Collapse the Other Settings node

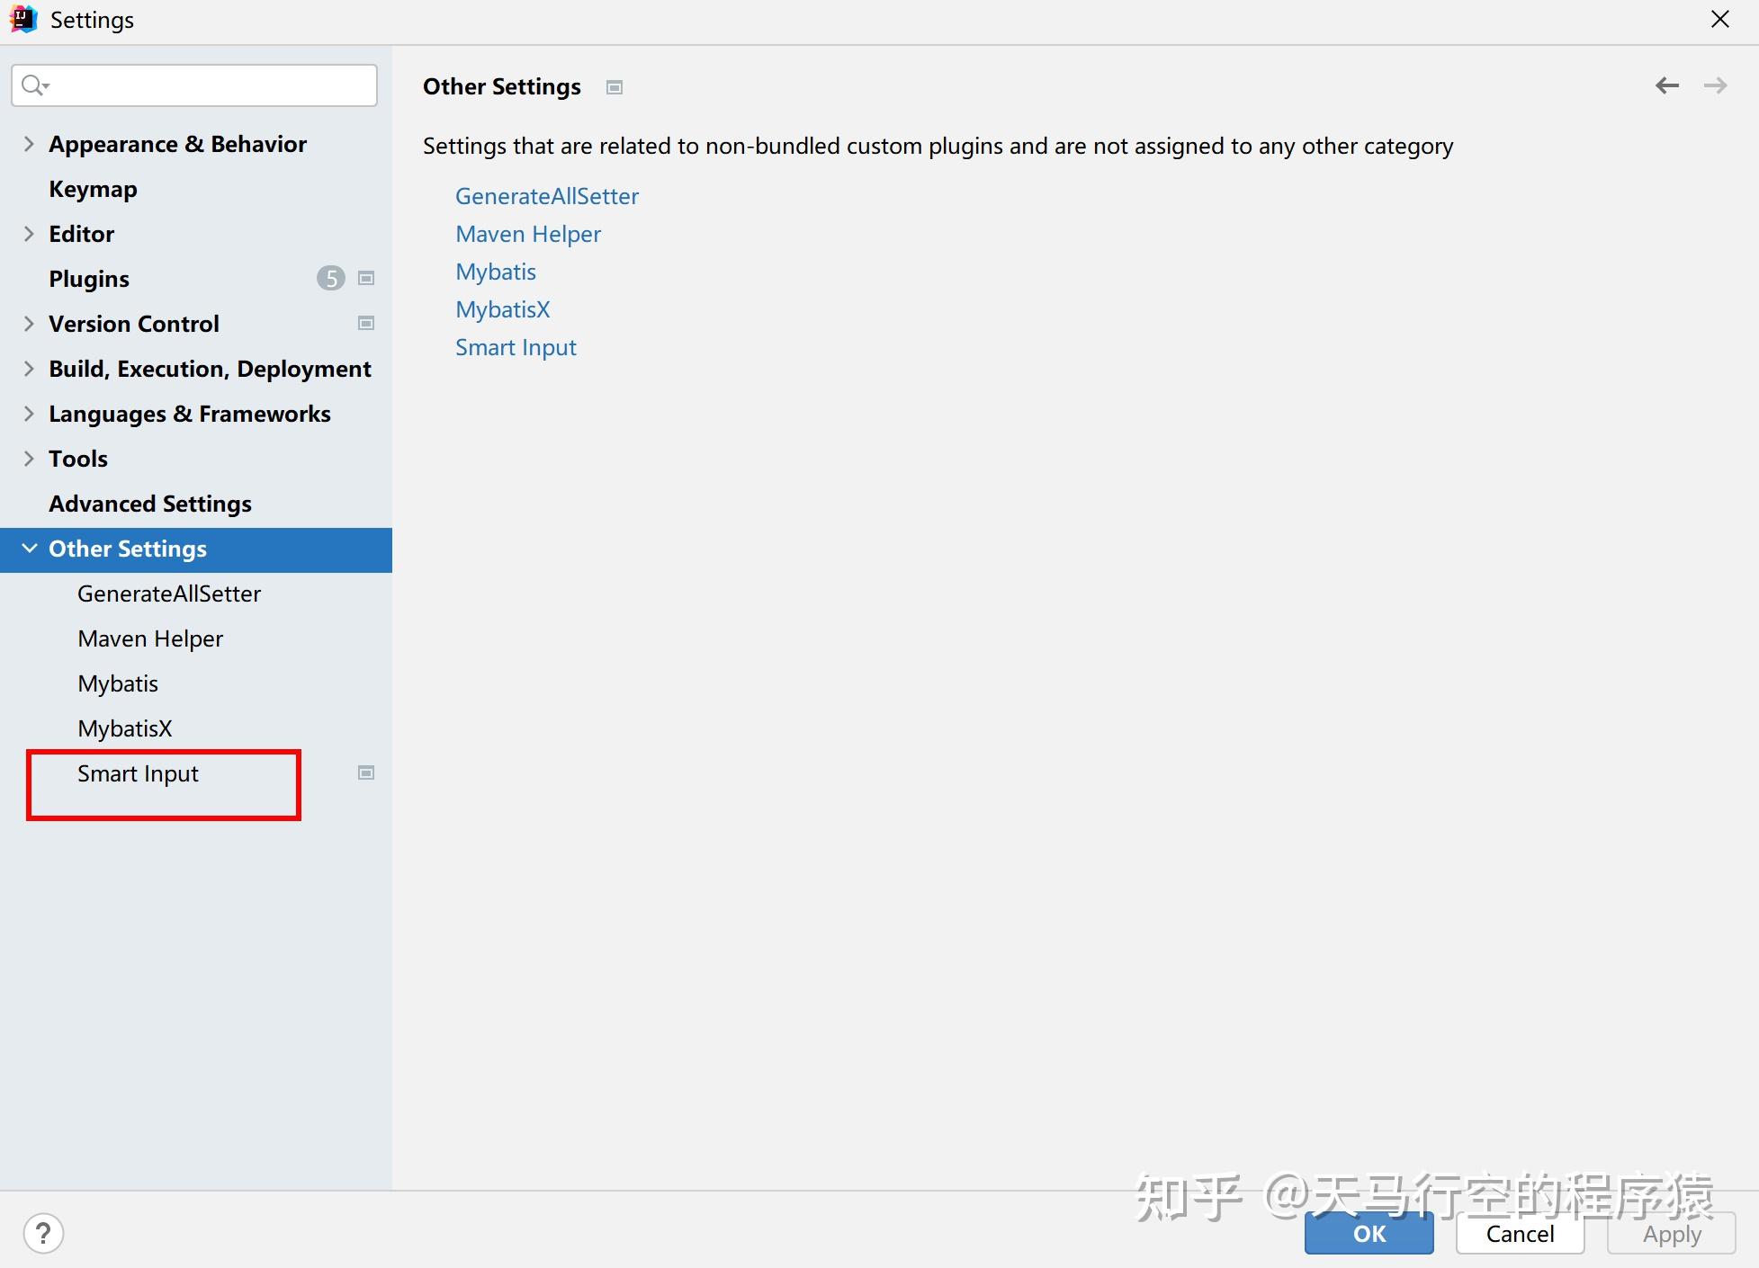click(x=29, y=549)
